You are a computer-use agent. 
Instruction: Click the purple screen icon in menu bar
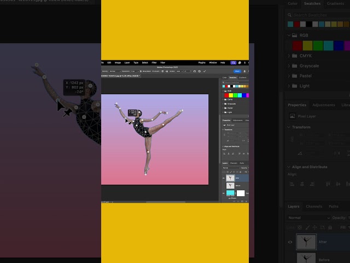[x=234, y=63]
